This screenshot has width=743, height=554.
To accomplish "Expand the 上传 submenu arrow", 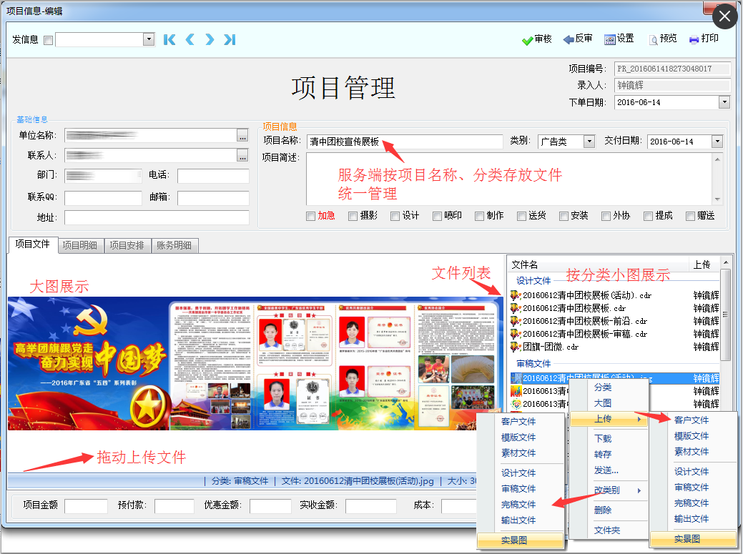I will pos(639,419).
